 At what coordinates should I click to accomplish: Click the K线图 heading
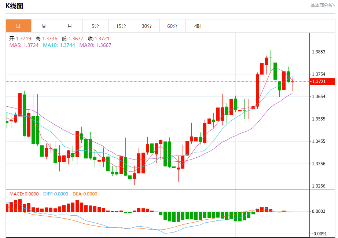14,6
